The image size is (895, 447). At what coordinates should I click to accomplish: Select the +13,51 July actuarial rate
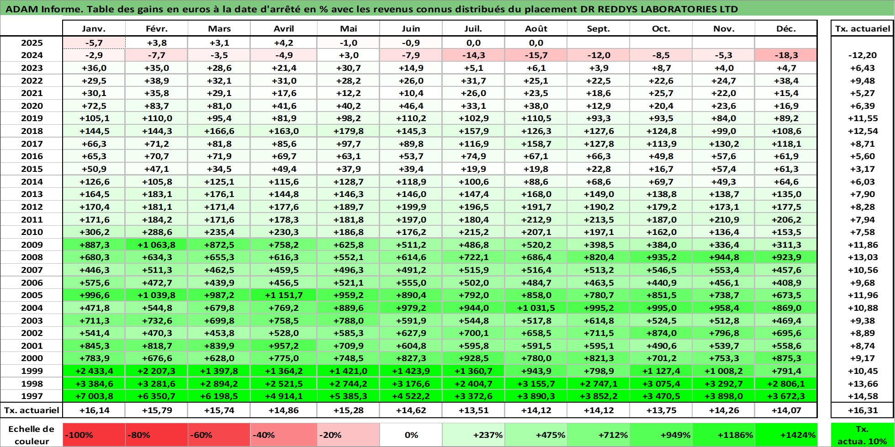pos(473,410)
